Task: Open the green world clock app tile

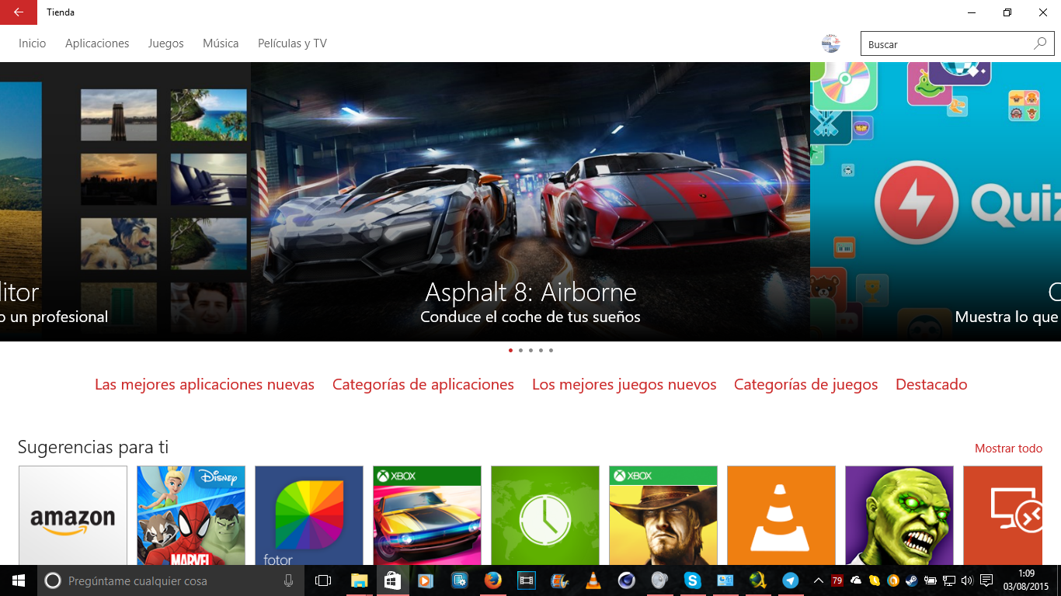Action: pos(545,515)
